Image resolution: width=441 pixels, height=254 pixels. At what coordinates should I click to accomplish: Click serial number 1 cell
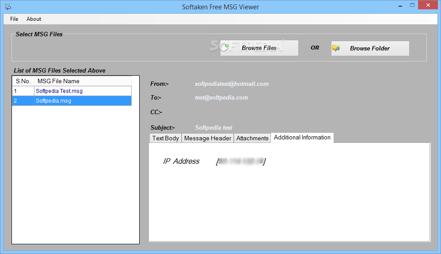click(23, 91)
